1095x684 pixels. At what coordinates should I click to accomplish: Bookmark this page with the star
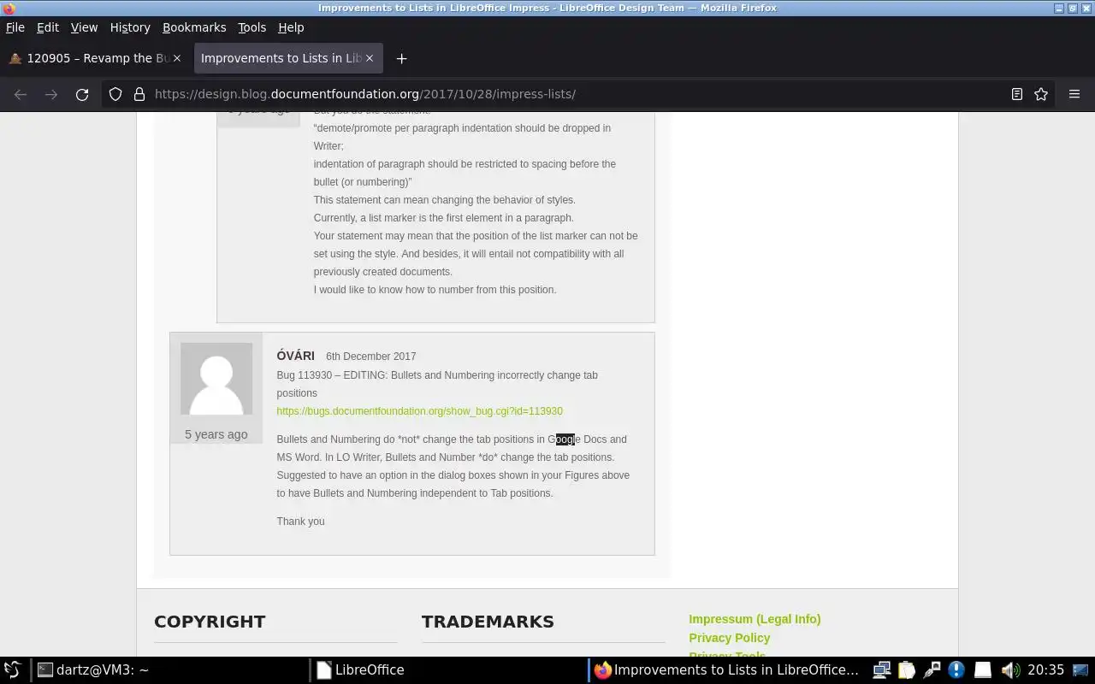point(1041,94)
